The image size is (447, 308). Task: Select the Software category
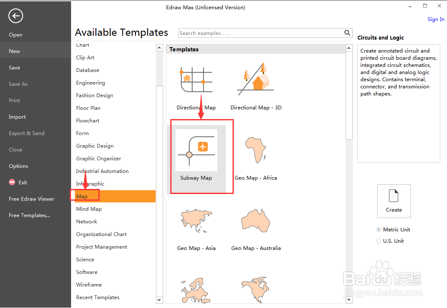click(87, 272)
